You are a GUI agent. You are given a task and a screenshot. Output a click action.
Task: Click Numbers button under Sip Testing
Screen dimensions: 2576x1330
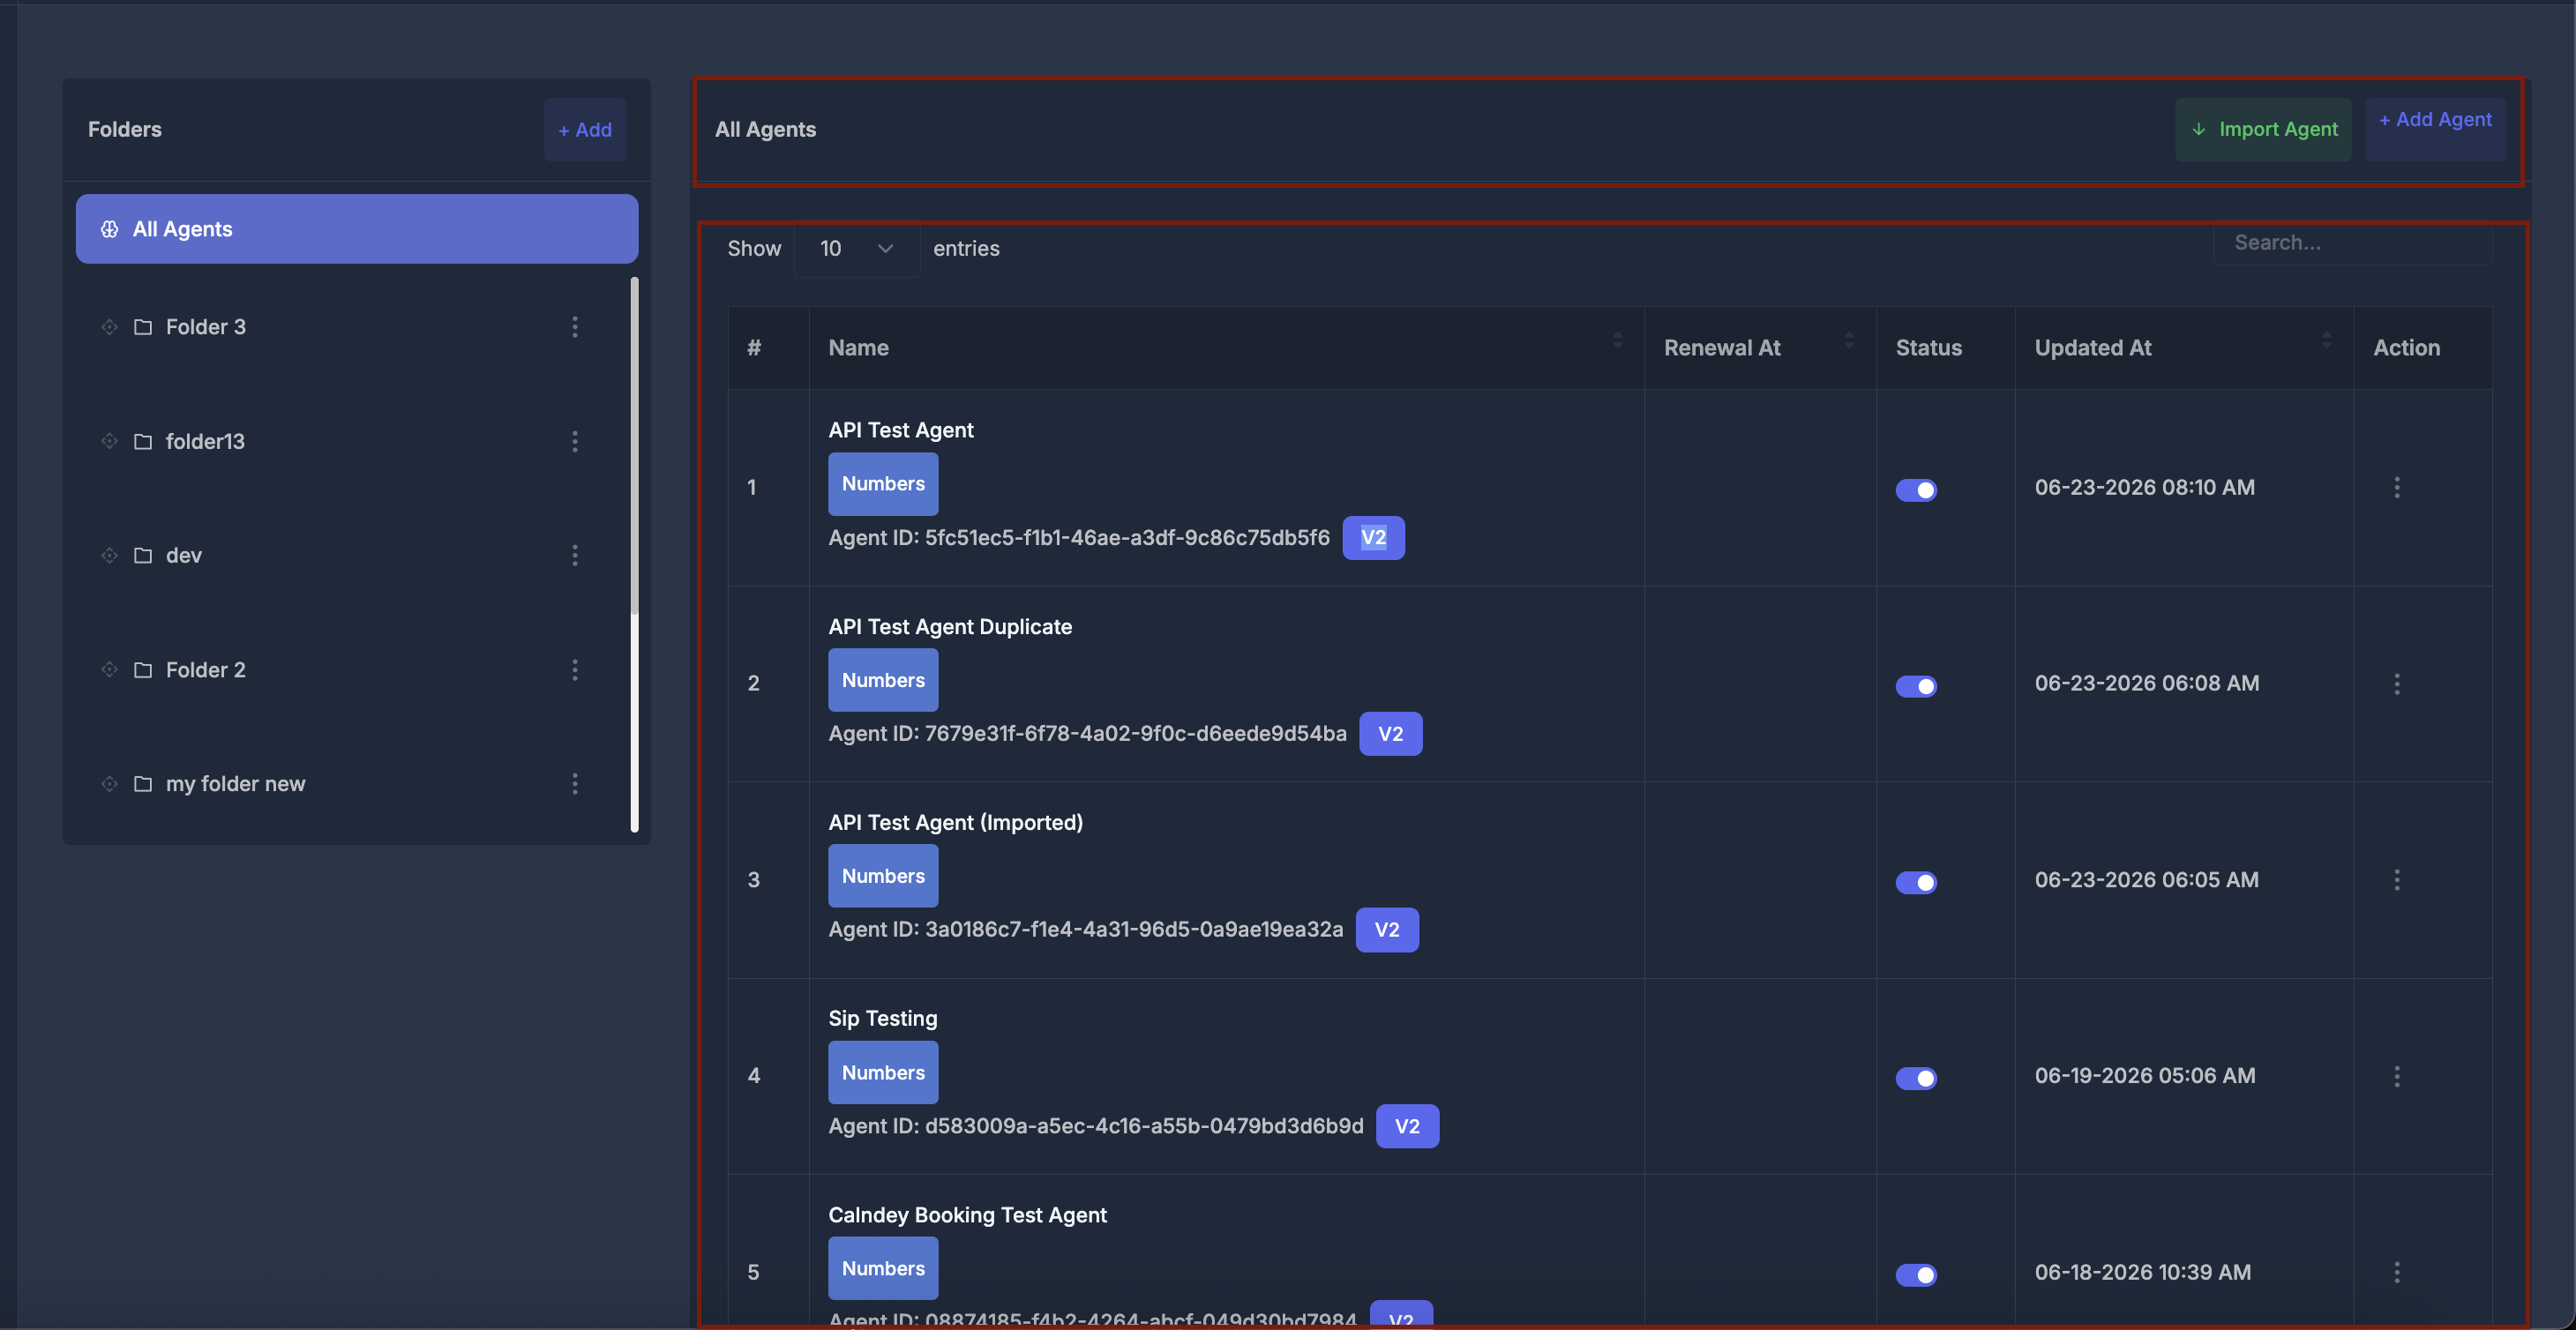point(883,1073)
